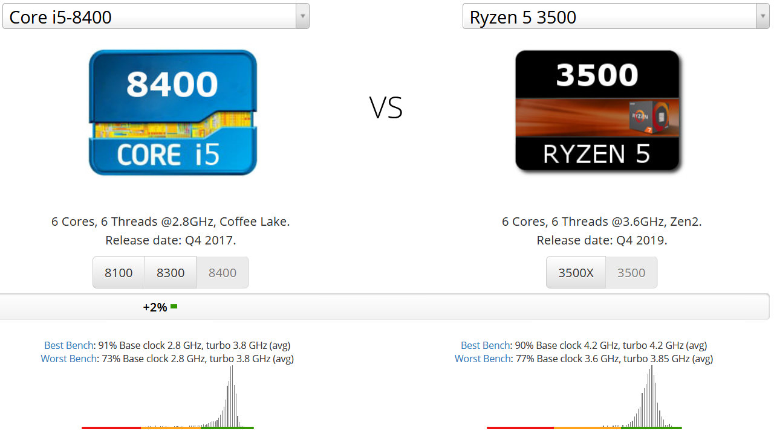Click the green marker beside +2%
Image resolution: width=774 pixels, height=431 pixels.
[x=174, y=306]
